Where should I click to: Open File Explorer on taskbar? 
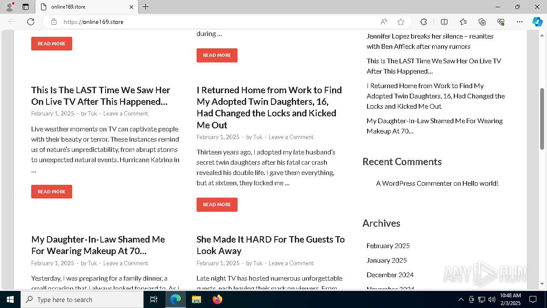pyautogui.click(x=196, y=299)
